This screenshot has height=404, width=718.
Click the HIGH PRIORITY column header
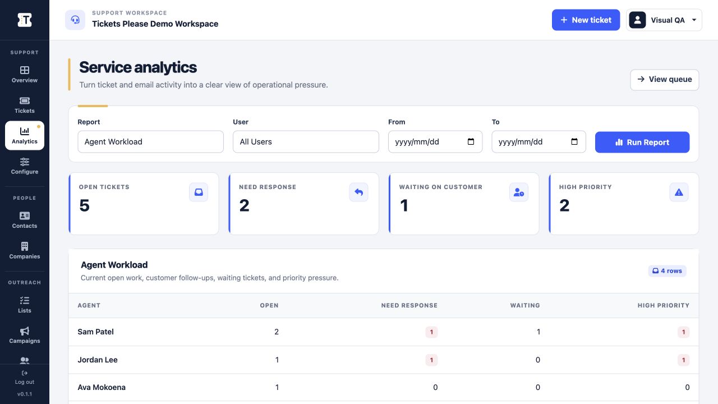[664, 305]
